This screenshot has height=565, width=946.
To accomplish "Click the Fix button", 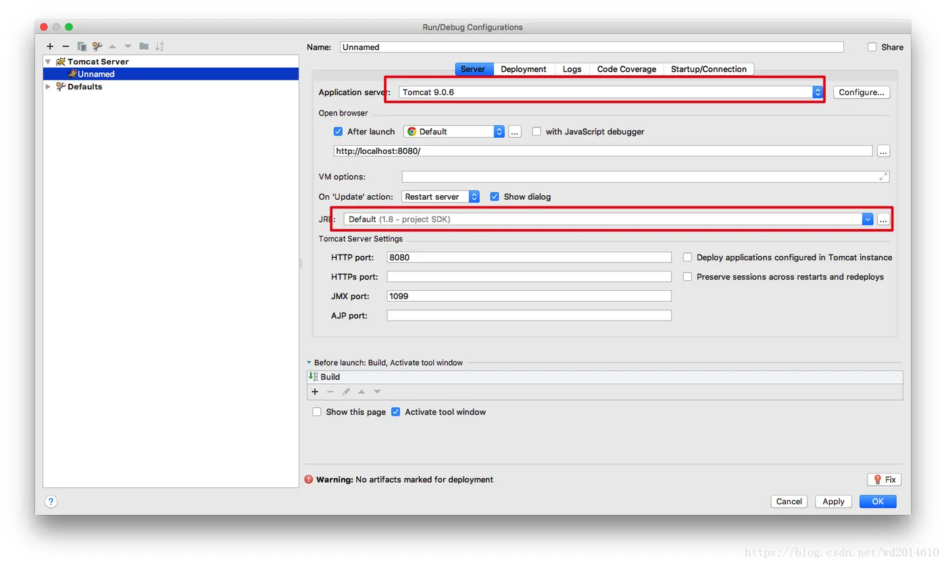I will click(x=885, y=479).
